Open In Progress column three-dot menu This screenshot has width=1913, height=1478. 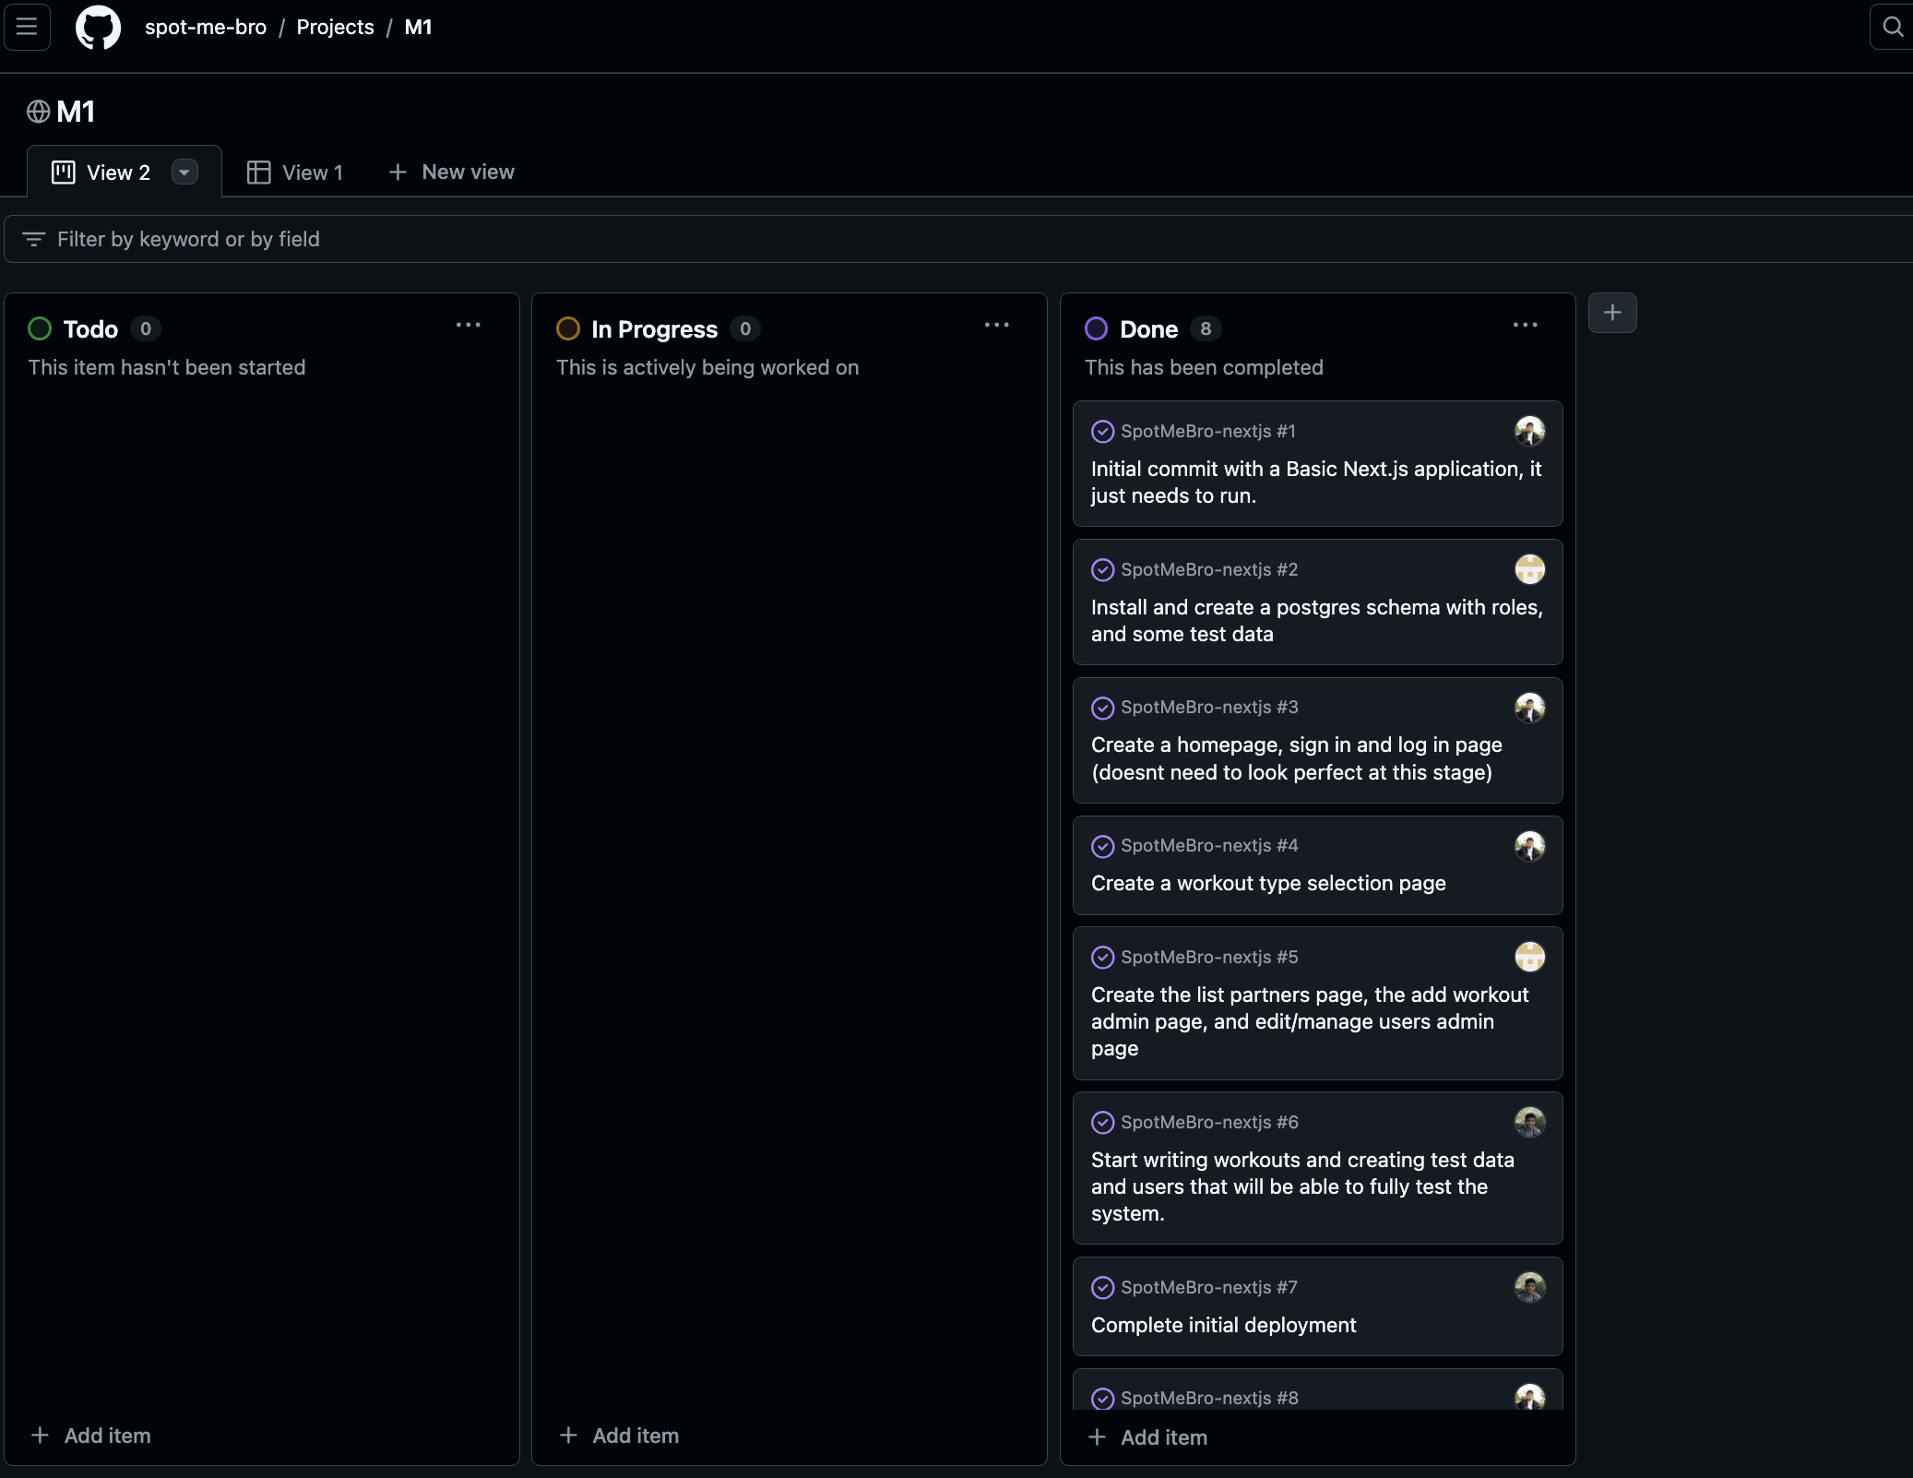click(x=996, y=326)
